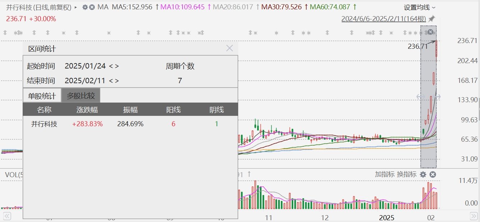Jump chart right with double-arrow button
The width and height of the screenshot is (480, 222).
(474, 216)
